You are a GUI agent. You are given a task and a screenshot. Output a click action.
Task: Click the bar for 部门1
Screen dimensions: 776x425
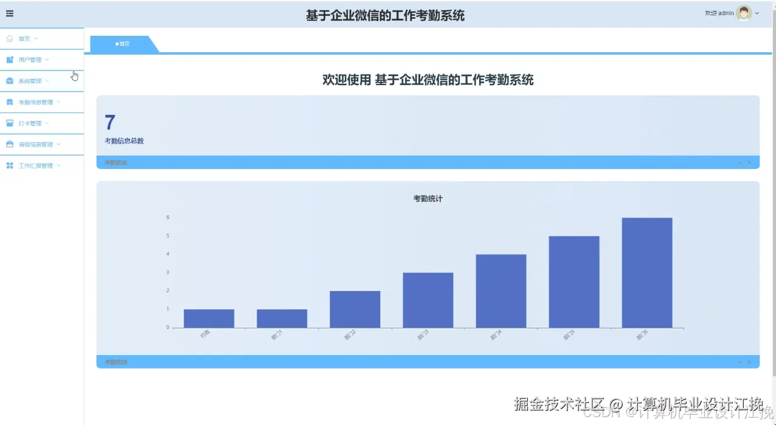[282, 319]
